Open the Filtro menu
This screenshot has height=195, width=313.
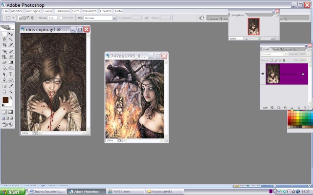(x=76, y=11)
